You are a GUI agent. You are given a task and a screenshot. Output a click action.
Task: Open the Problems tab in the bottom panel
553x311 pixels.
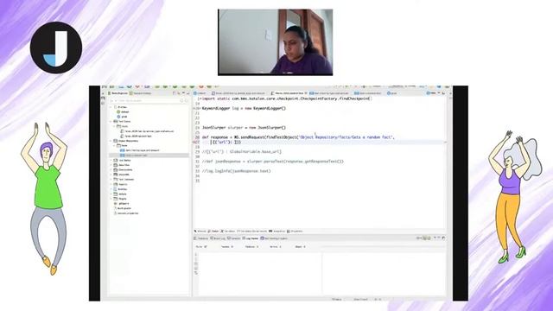coord(201,238)
